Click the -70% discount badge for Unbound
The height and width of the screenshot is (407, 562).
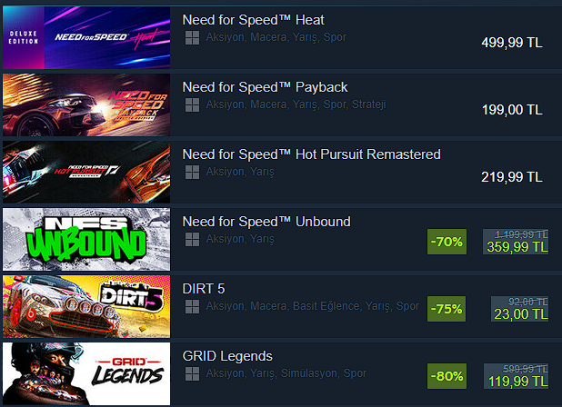(x=447, y=242)
